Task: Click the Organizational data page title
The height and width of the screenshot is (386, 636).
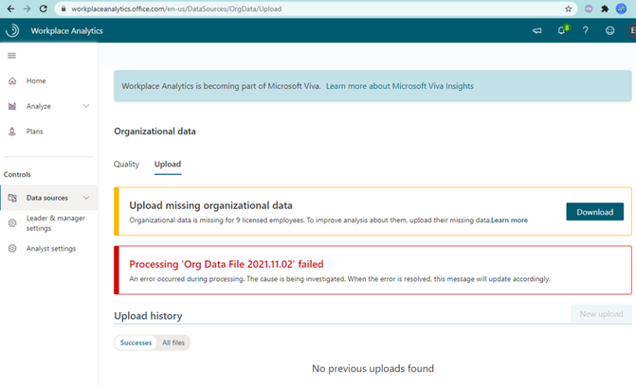Action: coord(154,132)
